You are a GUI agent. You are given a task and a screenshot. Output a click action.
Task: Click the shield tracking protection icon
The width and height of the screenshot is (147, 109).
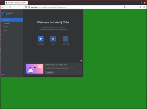tap(26, 7)
